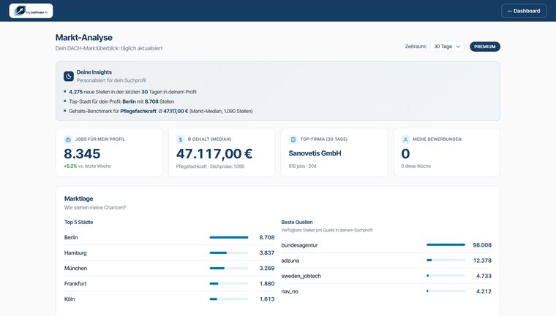Image resolution: width=556 pixels, height=316 pixels.
Task: Click the briefcase icon beside Jobs für mein Profil
Action: [x=68, y=139]
